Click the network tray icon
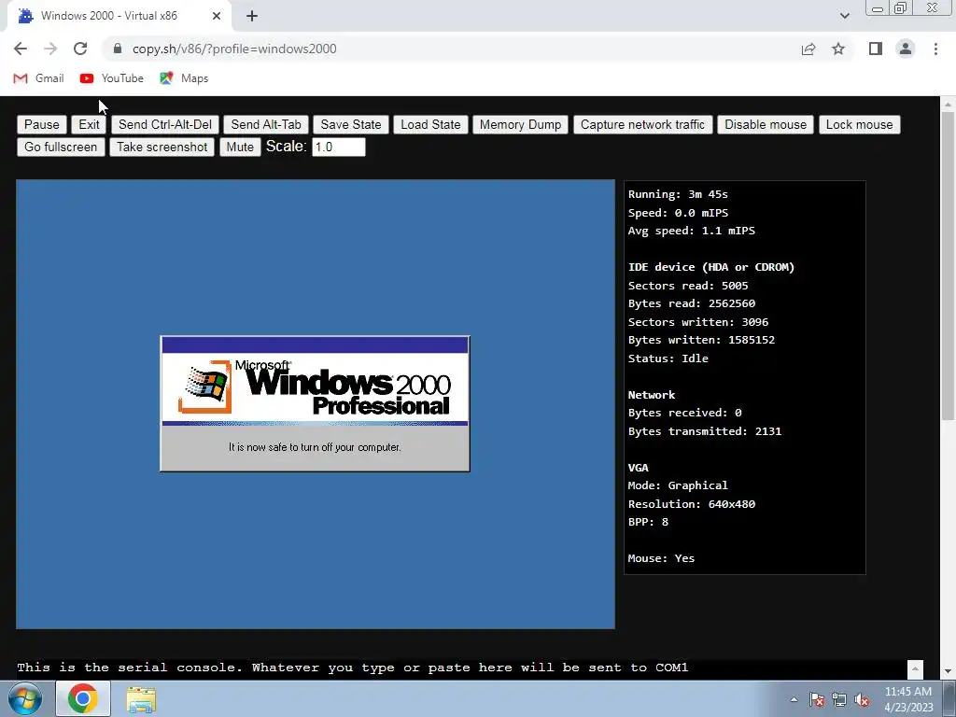The width and height of the screenshot is (956, 717). 839,699
